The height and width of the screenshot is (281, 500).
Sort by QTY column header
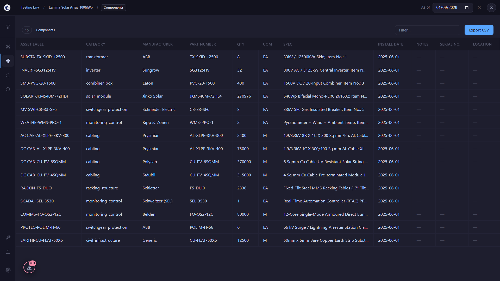(x=241, y=44)
